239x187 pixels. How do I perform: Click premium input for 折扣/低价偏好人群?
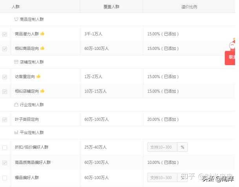pyautogui.click(x=162, y=147)
